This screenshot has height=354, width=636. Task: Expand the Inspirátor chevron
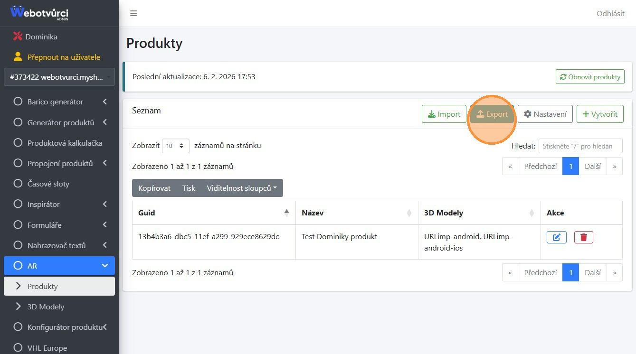[x=105, y=204]
